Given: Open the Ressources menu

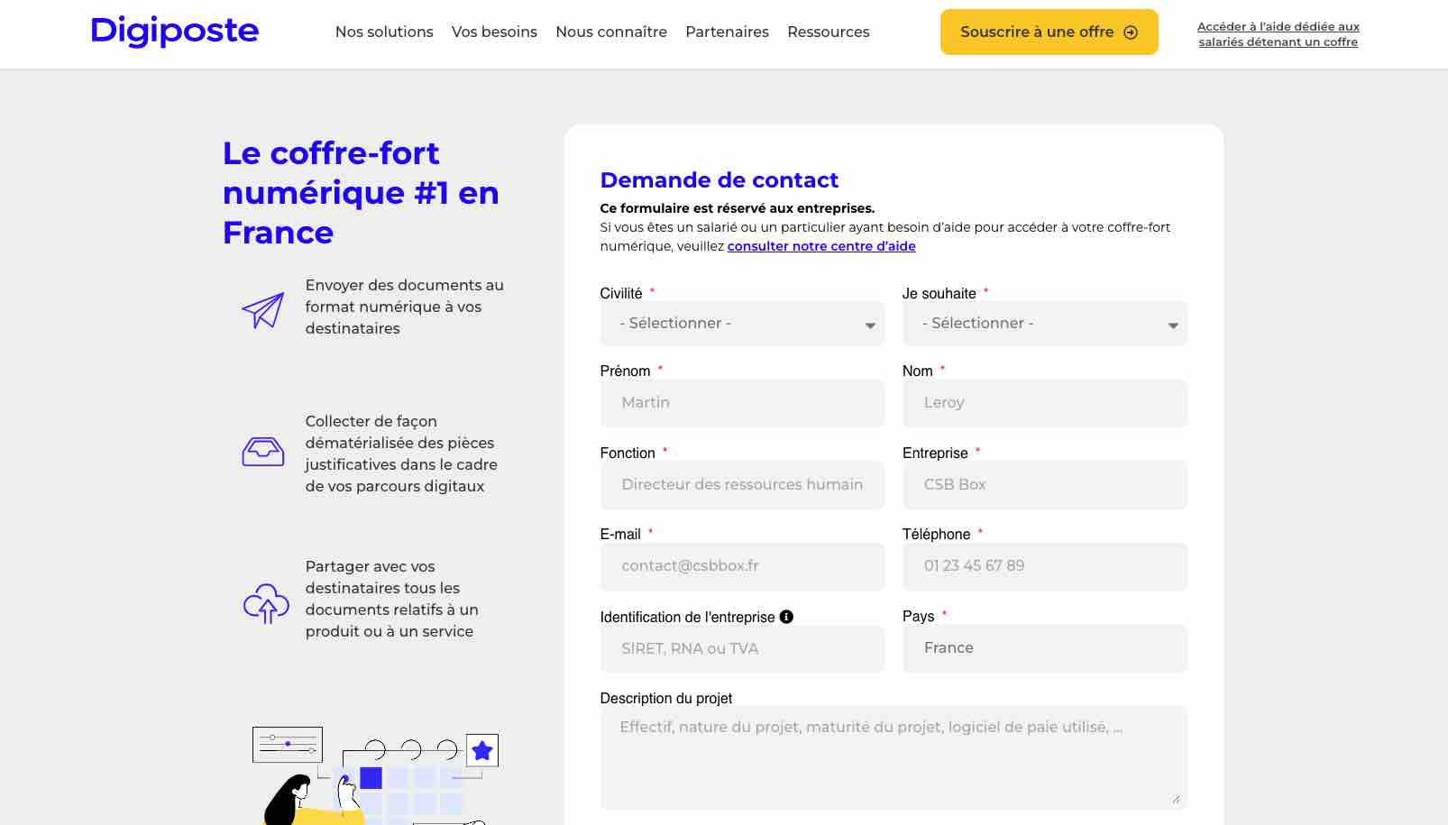Looking at the screenshot, I should pos(829,32).
